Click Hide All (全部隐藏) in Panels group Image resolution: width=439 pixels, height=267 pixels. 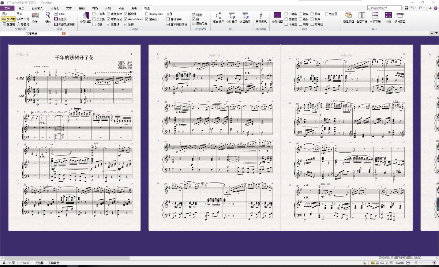[277, 17]
